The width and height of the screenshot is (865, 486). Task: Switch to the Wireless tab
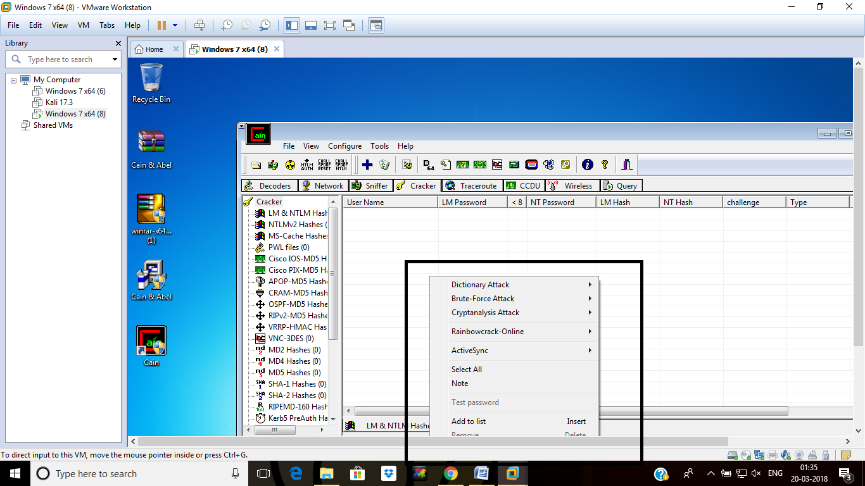(571, 186)
